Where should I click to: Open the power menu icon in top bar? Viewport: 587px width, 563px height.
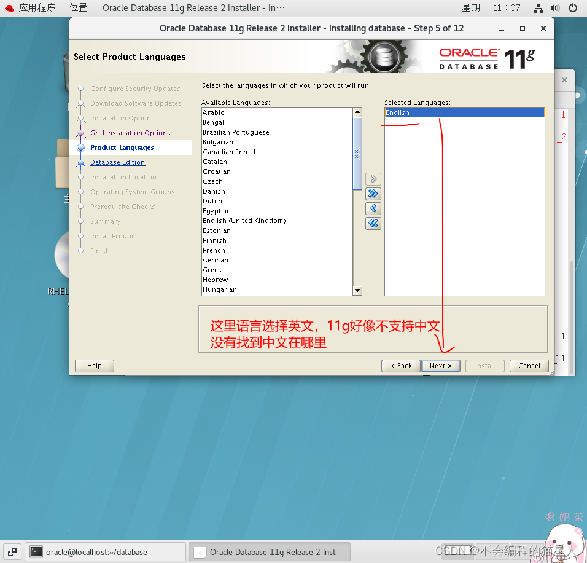(x=573, y=8)
